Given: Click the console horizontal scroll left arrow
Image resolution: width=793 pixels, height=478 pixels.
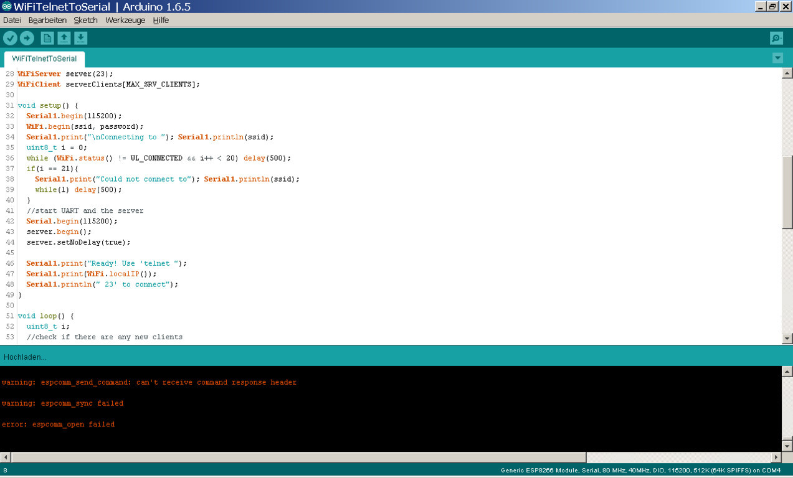Looking at the screenshot, I should pyautogui.click(x=6, y=457).
